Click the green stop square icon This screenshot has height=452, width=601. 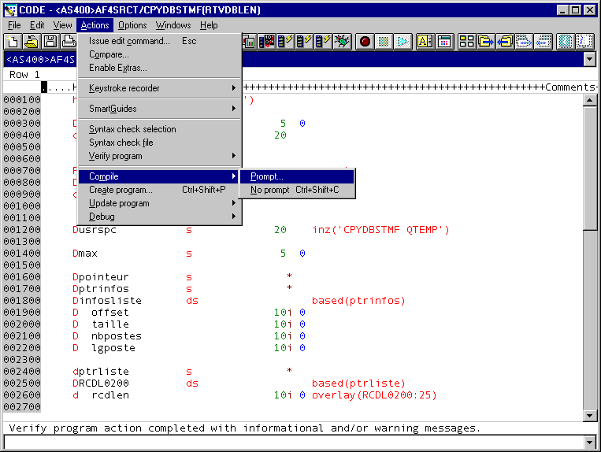coord(384,42)
